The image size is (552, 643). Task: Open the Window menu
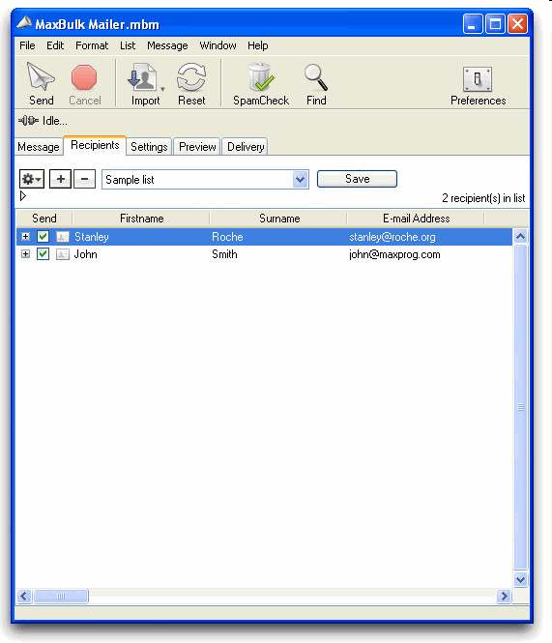[218, 45]
